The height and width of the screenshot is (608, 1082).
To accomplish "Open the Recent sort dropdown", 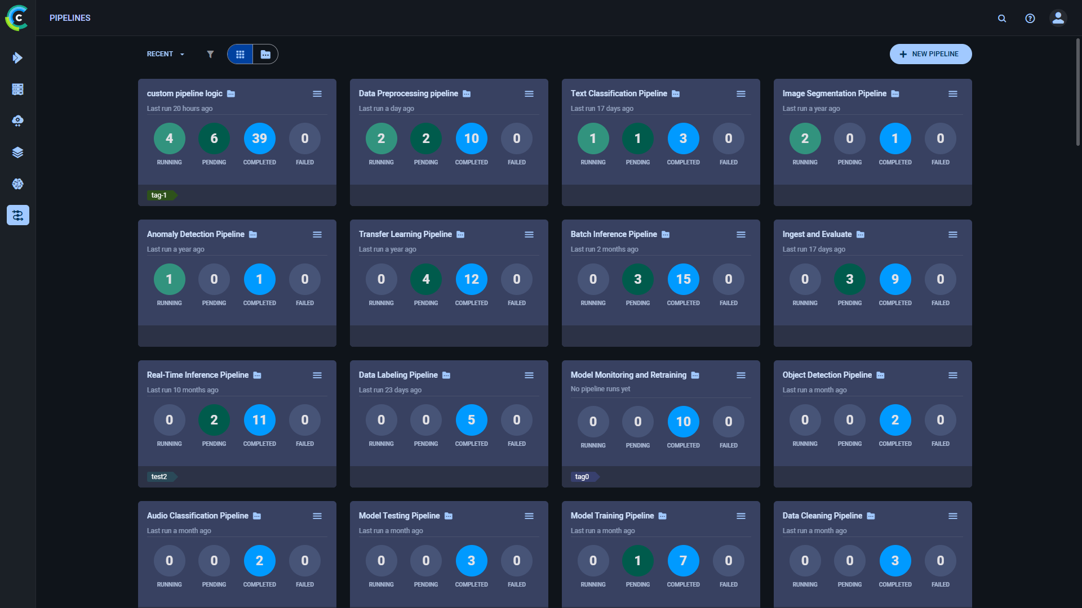I will (x=165, y=54).
